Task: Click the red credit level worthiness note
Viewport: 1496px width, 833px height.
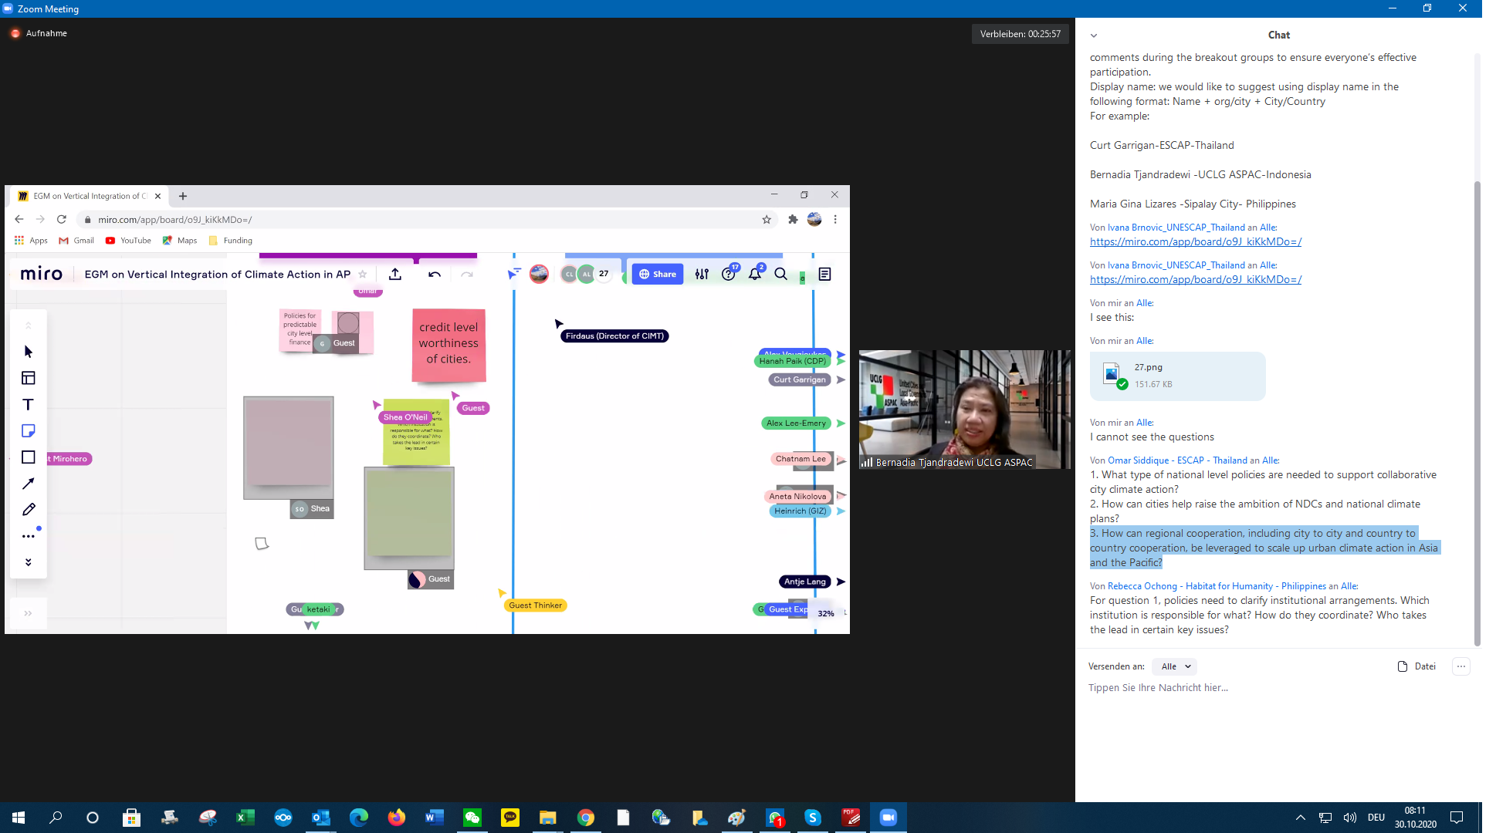Action: [x=448, y=344]
